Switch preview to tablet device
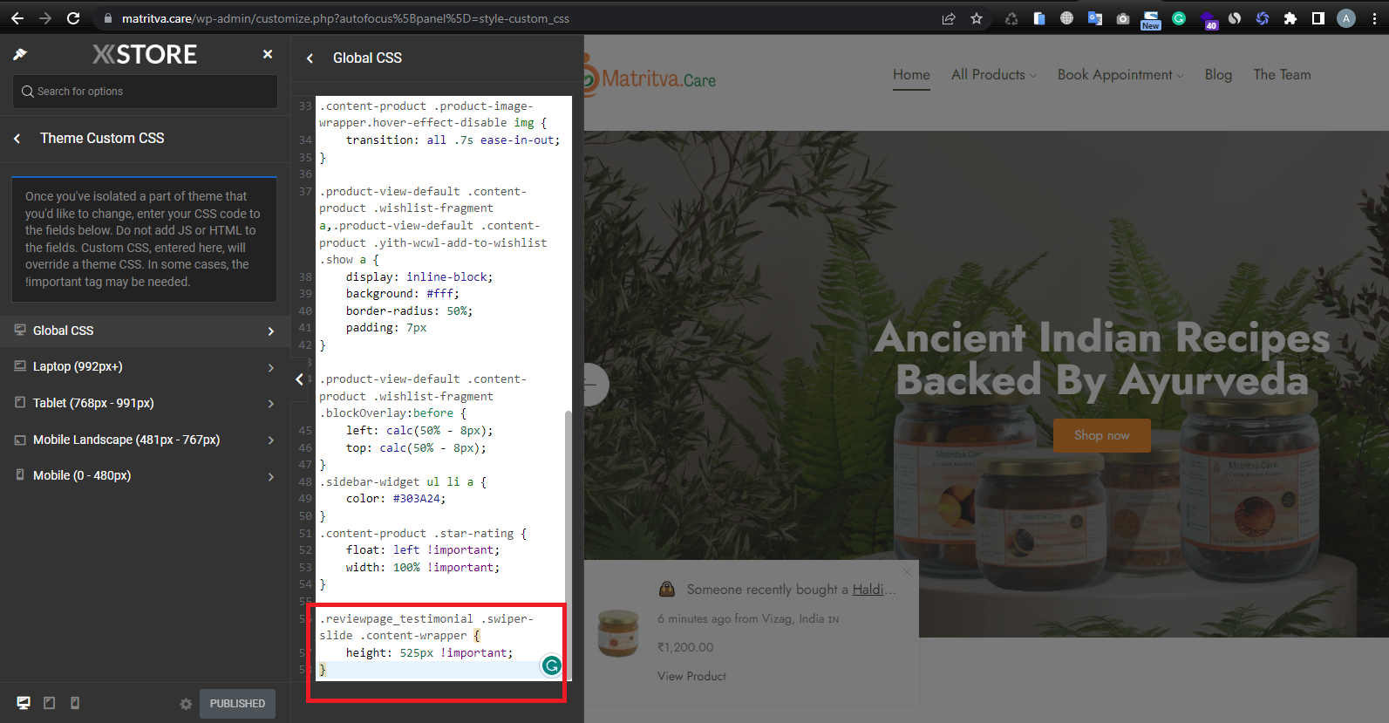 (x=50, y=703)
